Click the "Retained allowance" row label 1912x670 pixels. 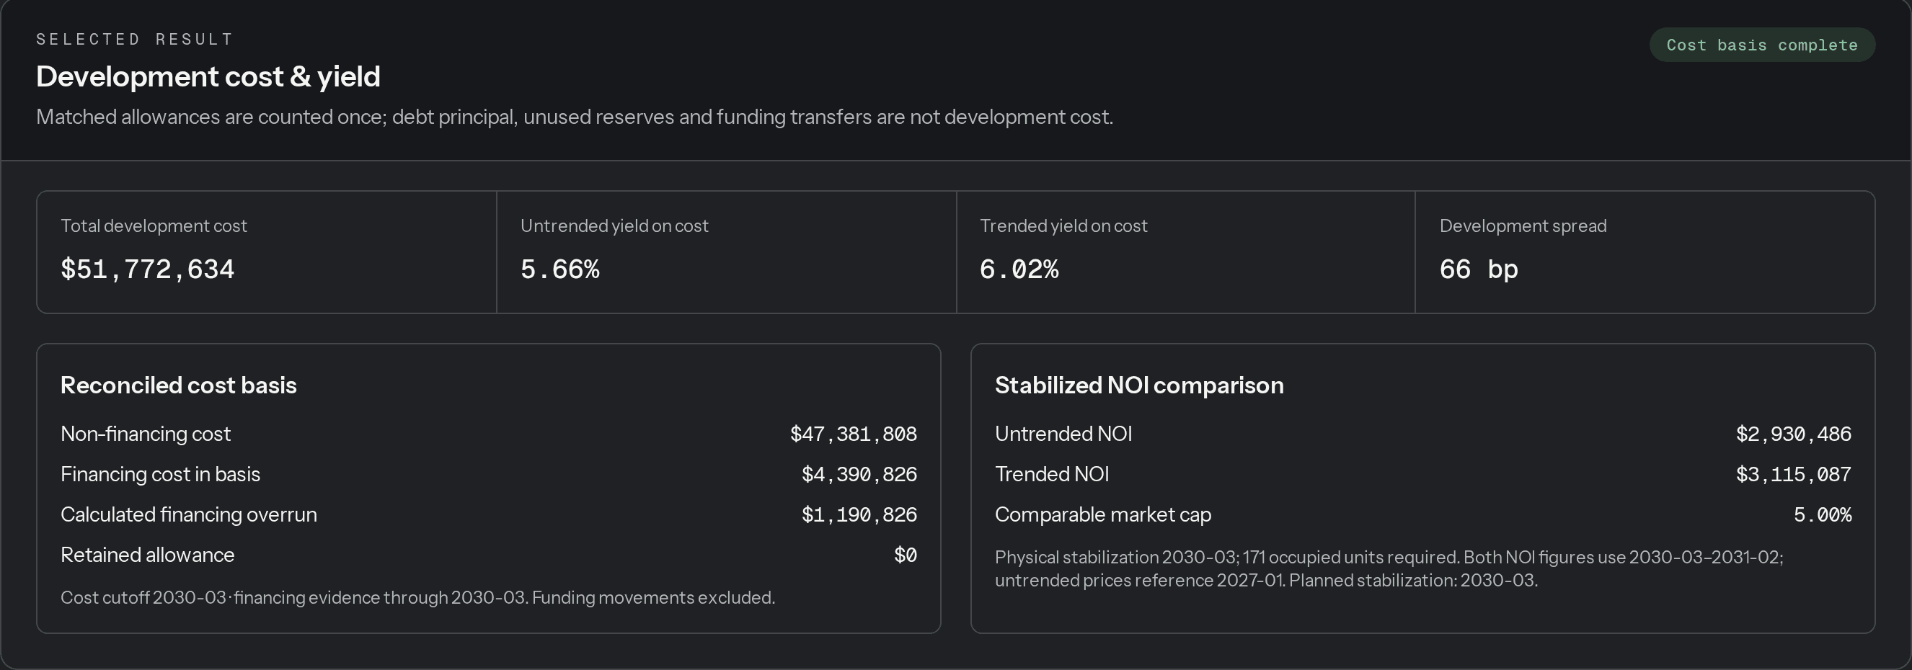147,555
